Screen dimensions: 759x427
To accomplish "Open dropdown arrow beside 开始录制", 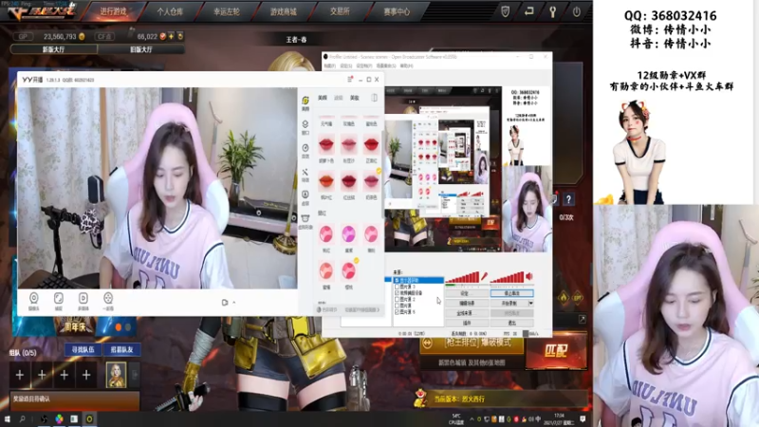I will coord(530,303).
